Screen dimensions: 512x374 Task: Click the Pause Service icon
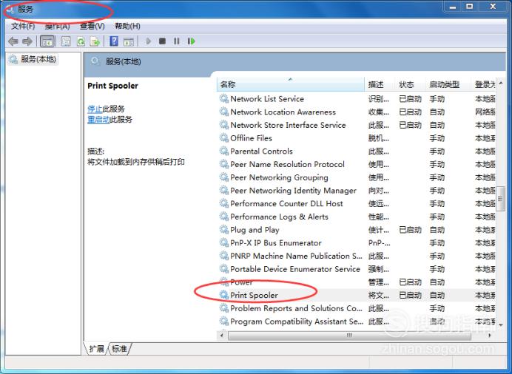tap(177, 41)
